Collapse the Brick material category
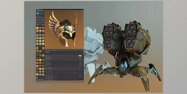Viewport: 187px width, 94px height. (x=38, y=26)
